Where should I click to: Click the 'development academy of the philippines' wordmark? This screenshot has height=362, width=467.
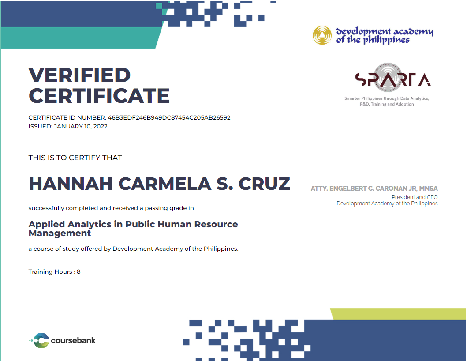385,36
